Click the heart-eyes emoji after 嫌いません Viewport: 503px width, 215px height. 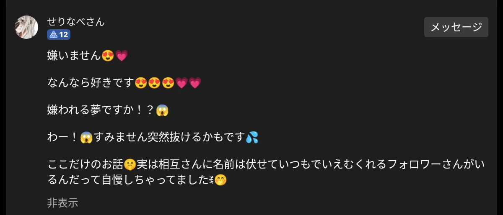[108, 56]
